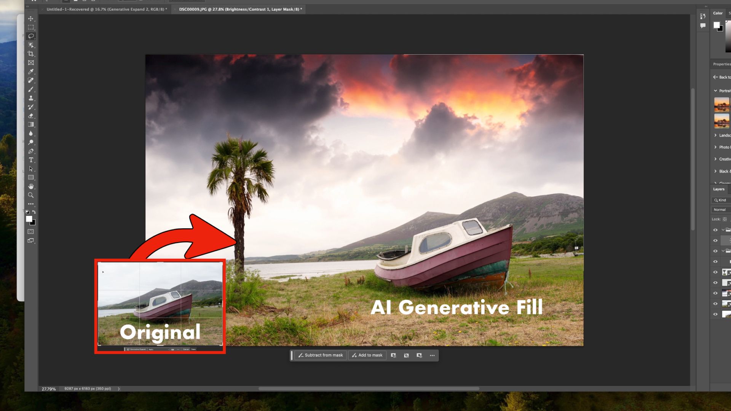Select the Lasso tool in toolbar
Screen dimensions: 731x411
coord(30,36)
